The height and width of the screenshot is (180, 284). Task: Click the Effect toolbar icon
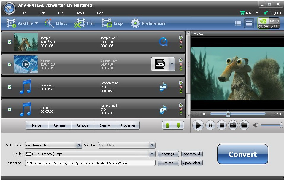[49, 23]
